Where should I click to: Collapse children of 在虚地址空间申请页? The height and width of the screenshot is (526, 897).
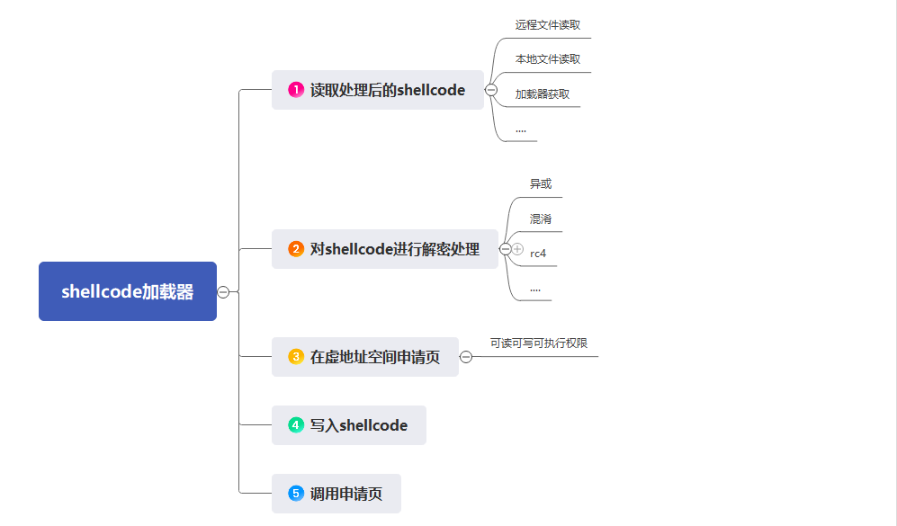click(x=466, y=357)
